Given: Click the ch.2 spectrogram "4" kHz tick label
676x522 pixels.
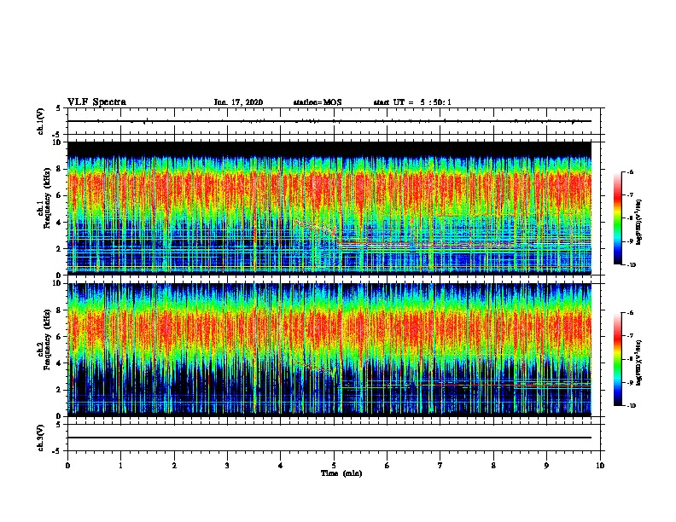Looking at the screenshot, I should (60, 363).
